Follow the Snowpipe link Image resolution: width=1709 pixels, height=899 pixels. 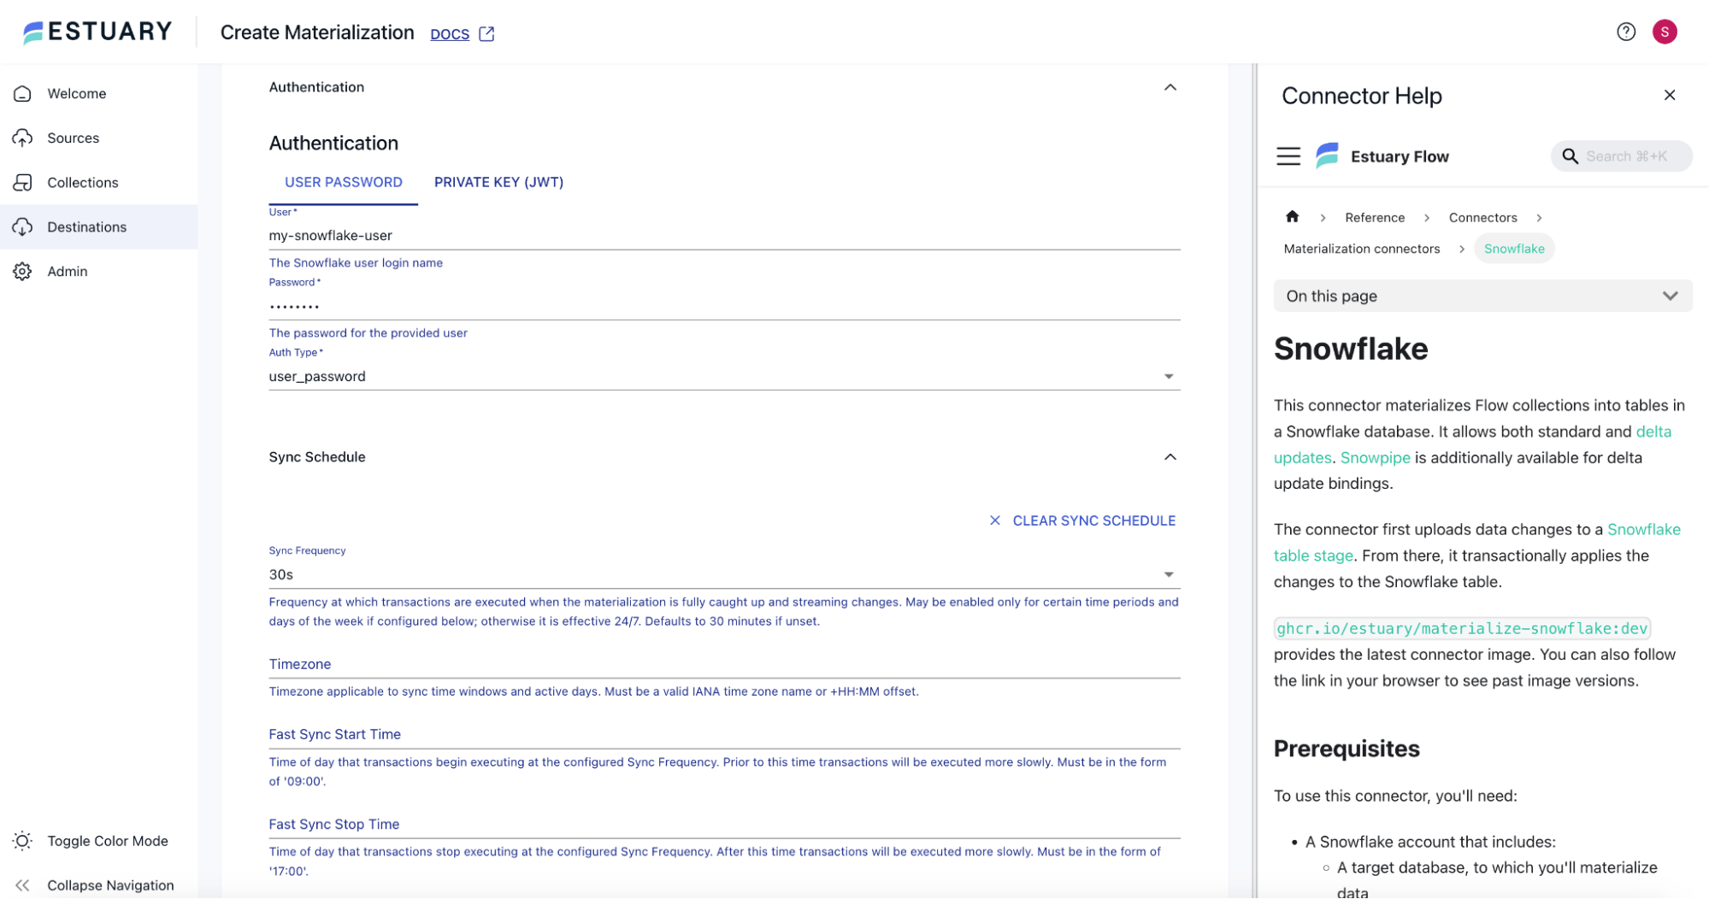(x=1375, y=458)
